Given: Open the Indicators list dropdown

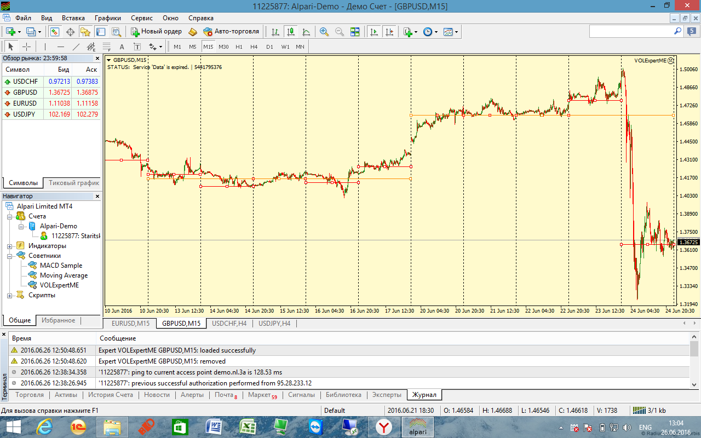Looking at the screenshot, I should [410, 32].
